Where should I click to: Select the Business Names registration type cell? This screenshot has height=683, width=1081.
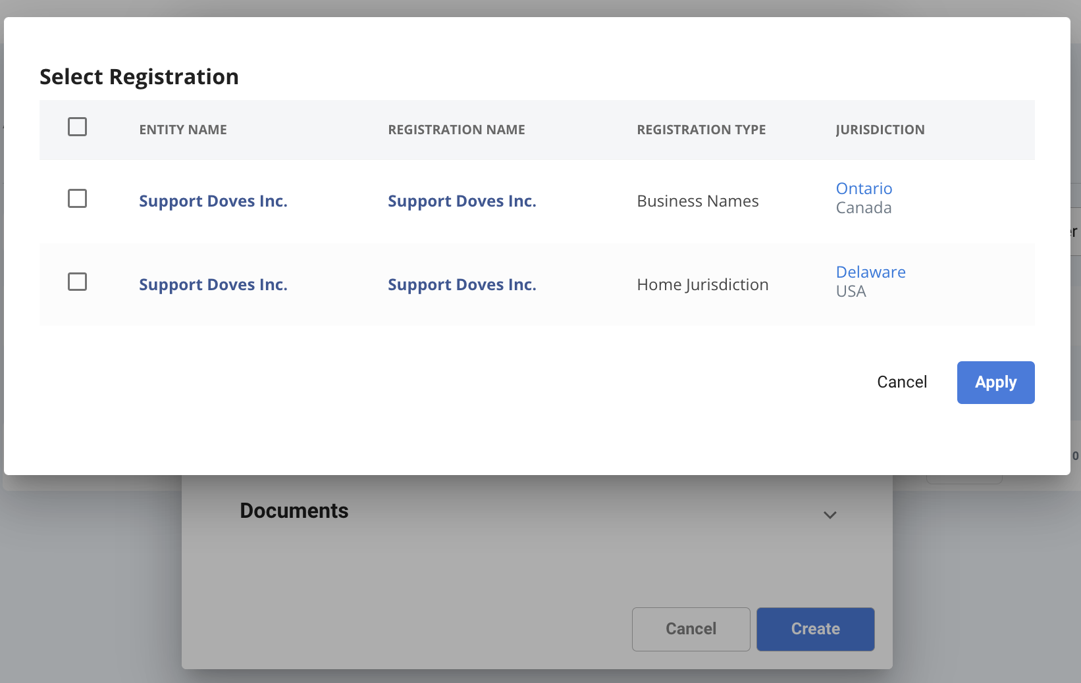coord(697,201)
